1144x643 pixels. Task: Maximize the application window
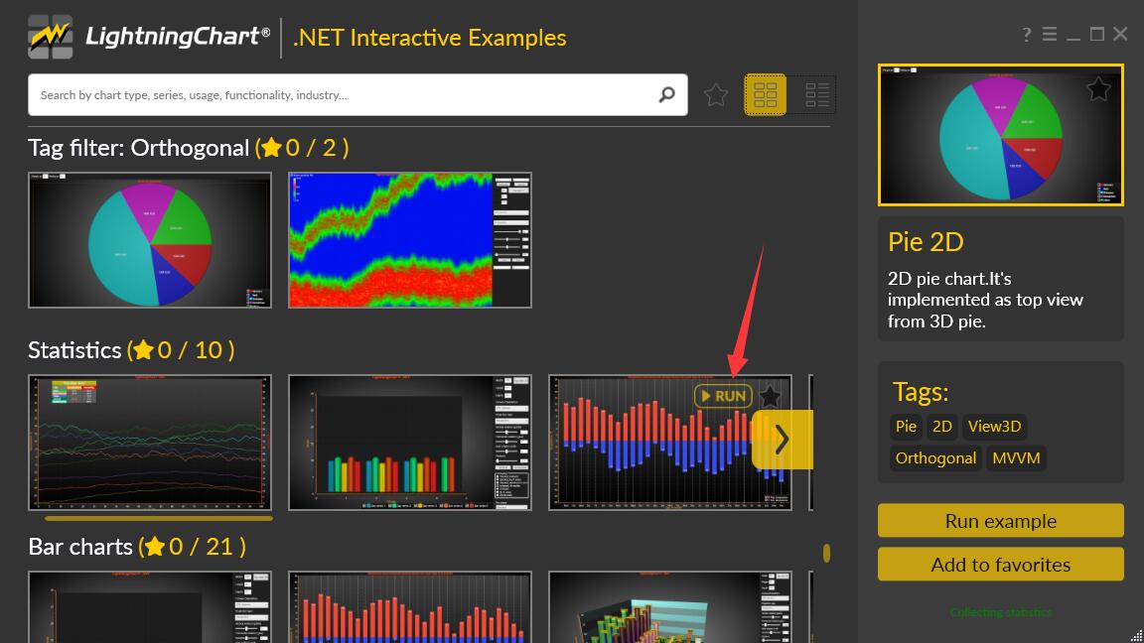click(x=1096, y=35)
